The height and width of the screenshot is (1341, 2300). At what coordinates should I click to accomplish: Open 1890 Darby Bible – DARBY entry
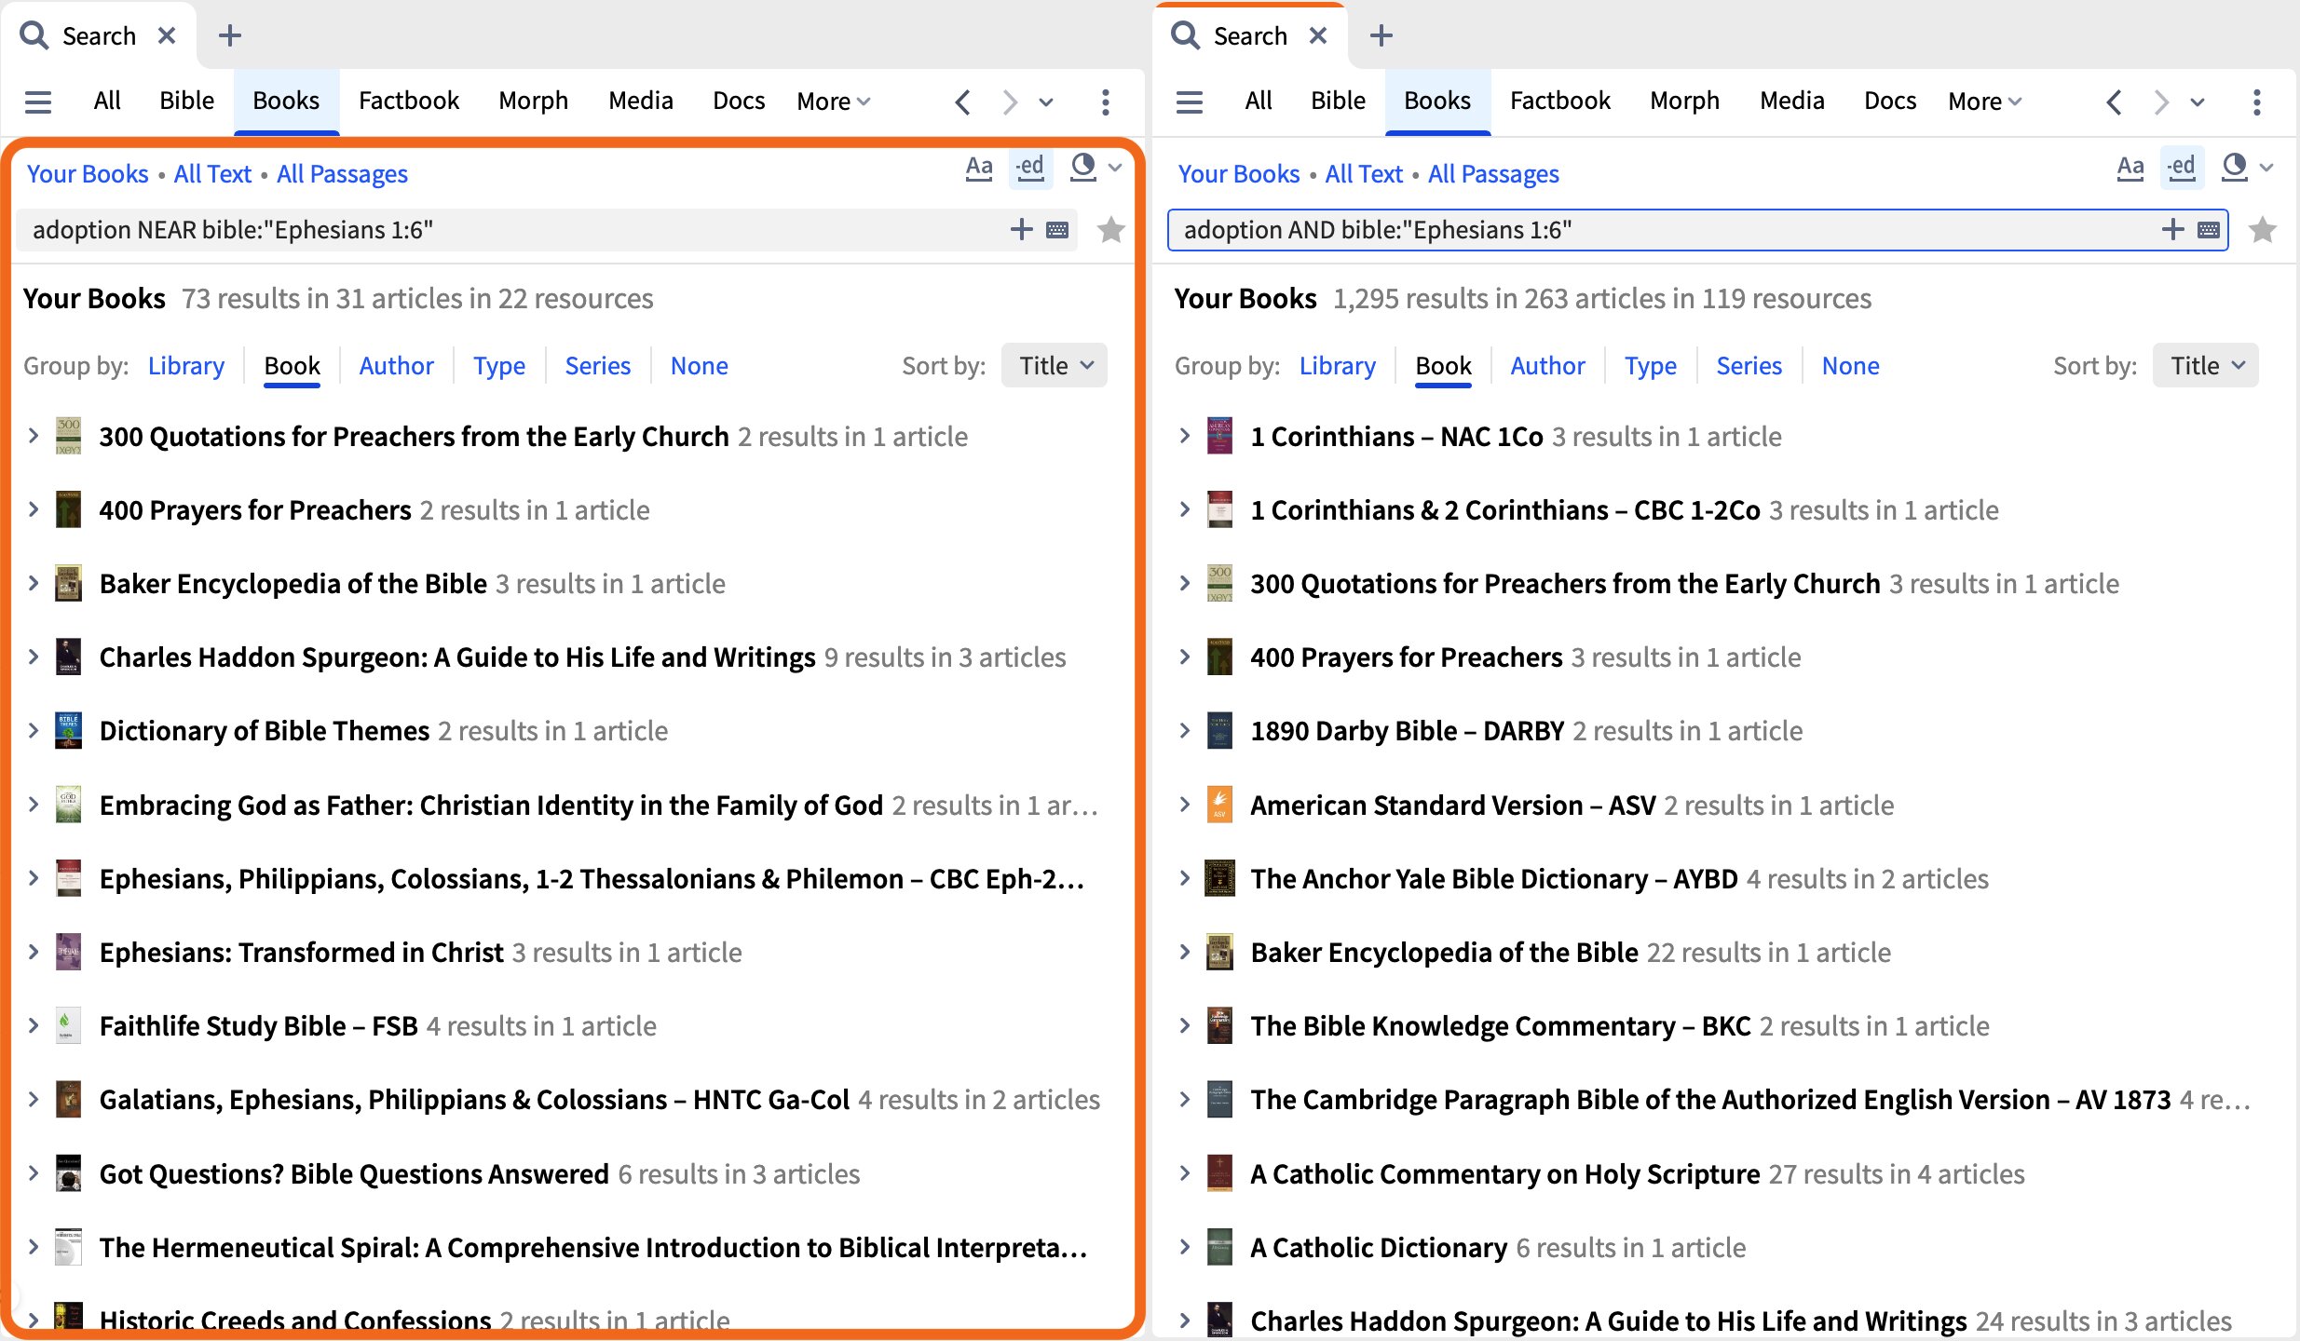[x=1408, y=730]
